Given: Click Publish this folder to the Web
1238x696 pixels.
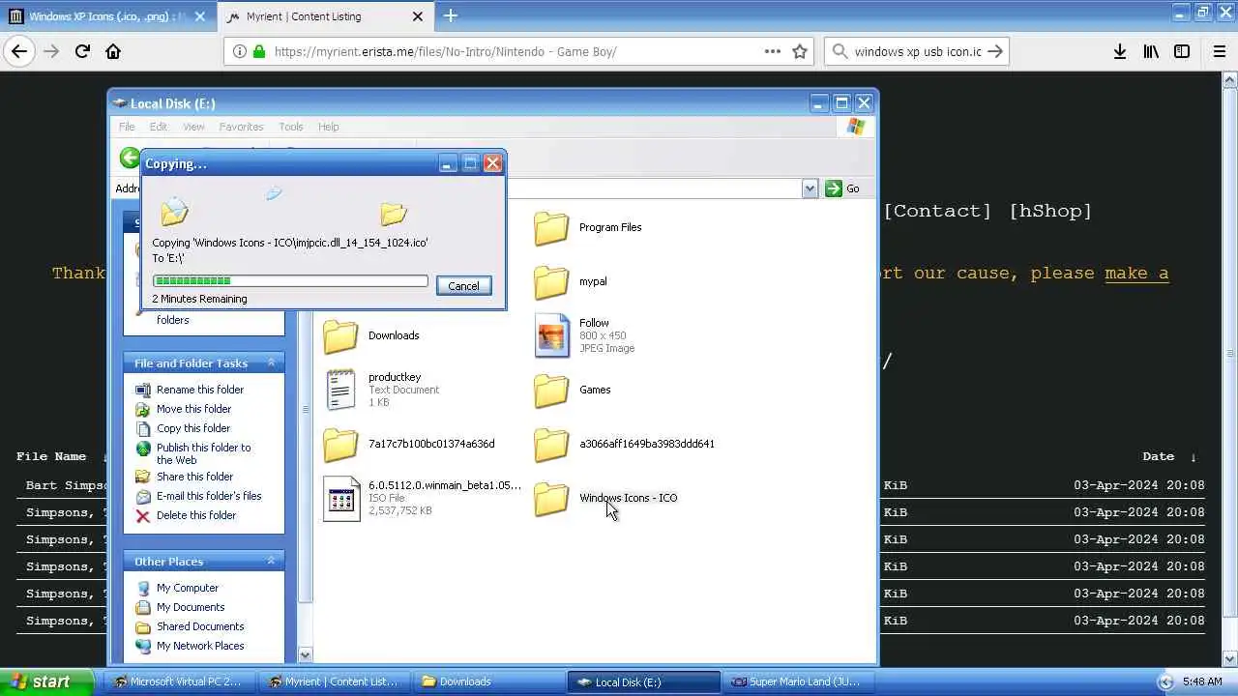Looking at the screenshot, I should pos(203,453).
